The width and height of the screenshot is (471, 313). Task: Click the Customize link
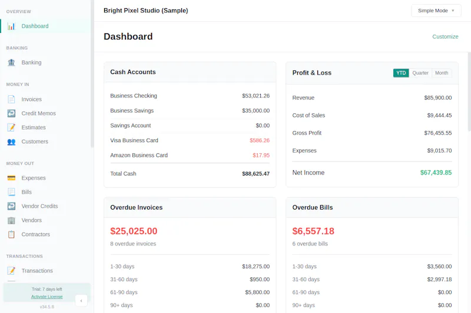[x=445, y=36]
